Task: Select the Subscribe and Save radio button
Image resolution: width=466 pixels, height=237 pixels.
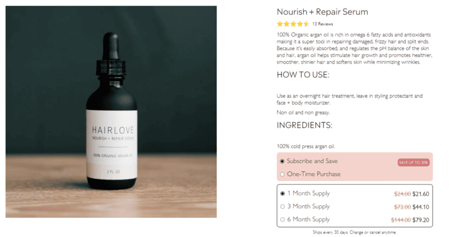Action: pos(282,161)
